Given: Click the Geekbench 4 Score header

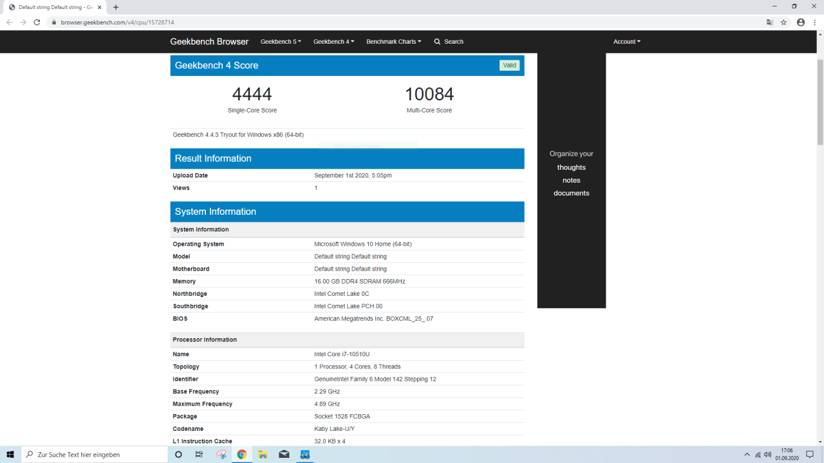Looking at the screenshot, I should [347, 66].
